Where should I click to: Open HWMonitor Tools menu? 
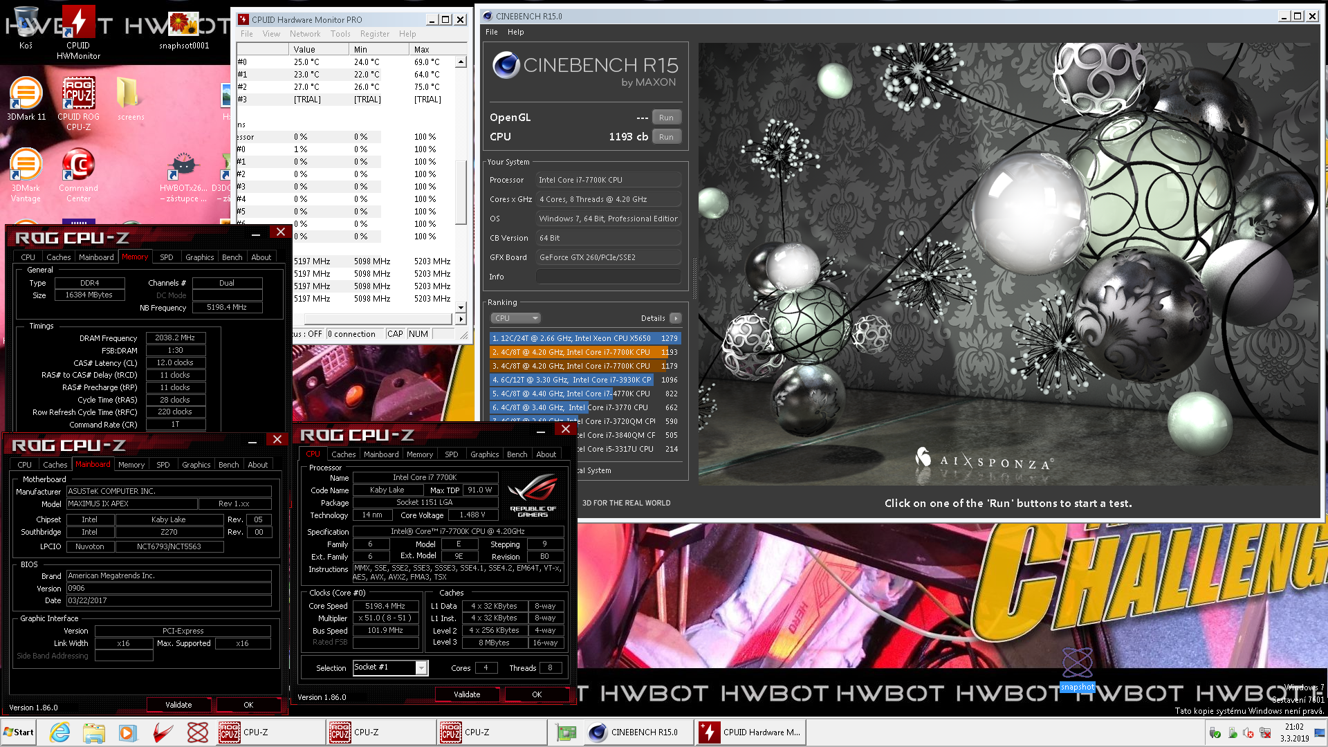tap(340, 34)
